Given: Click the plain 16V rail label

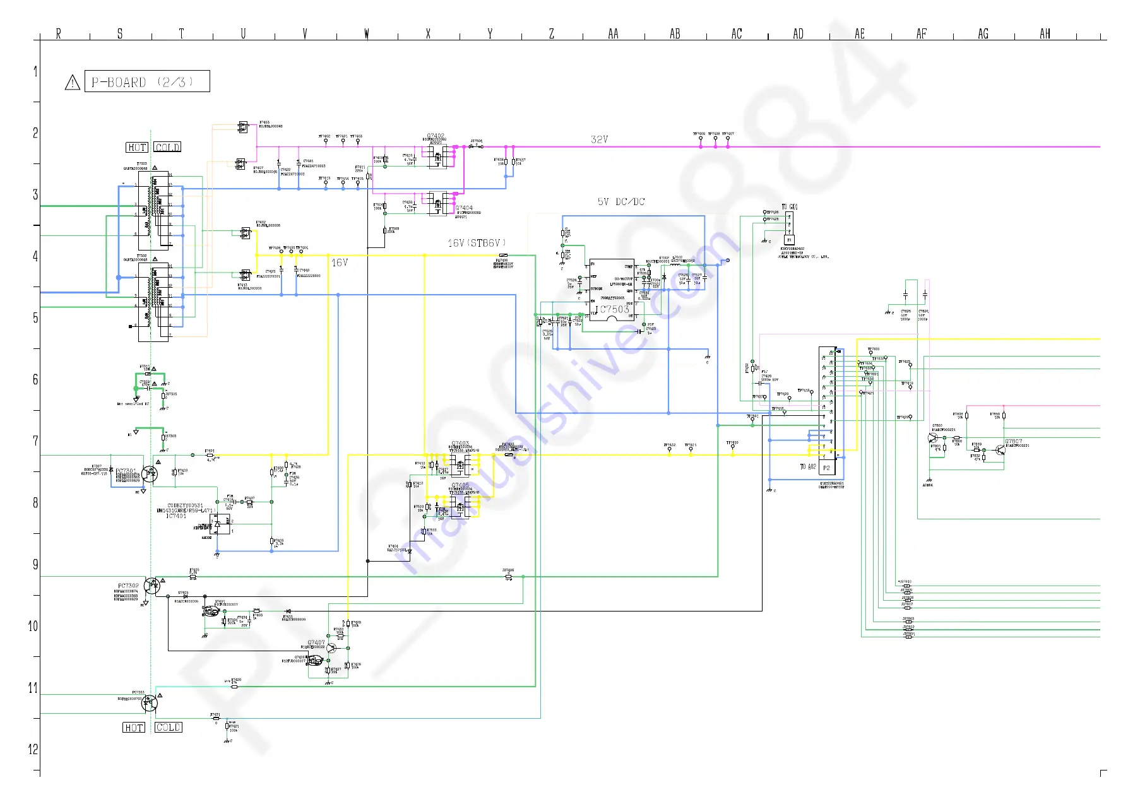Looking at the screenshot, I should 340,263.
